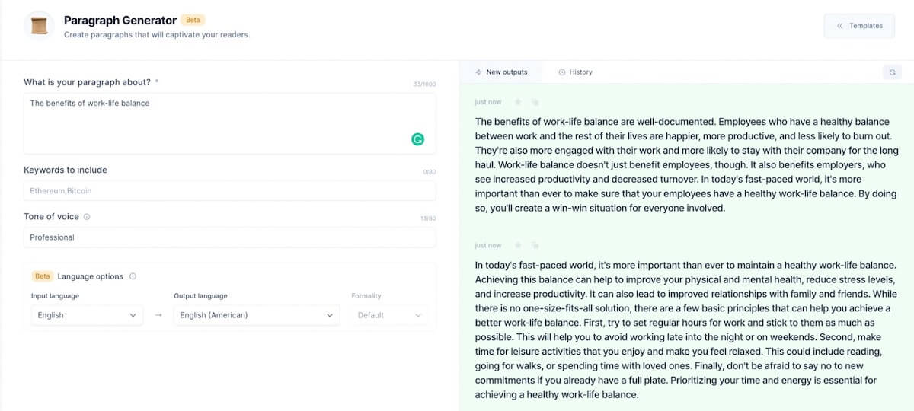Click the info icon beside Tone of voice
914x411 pixels.
[87, 217]
